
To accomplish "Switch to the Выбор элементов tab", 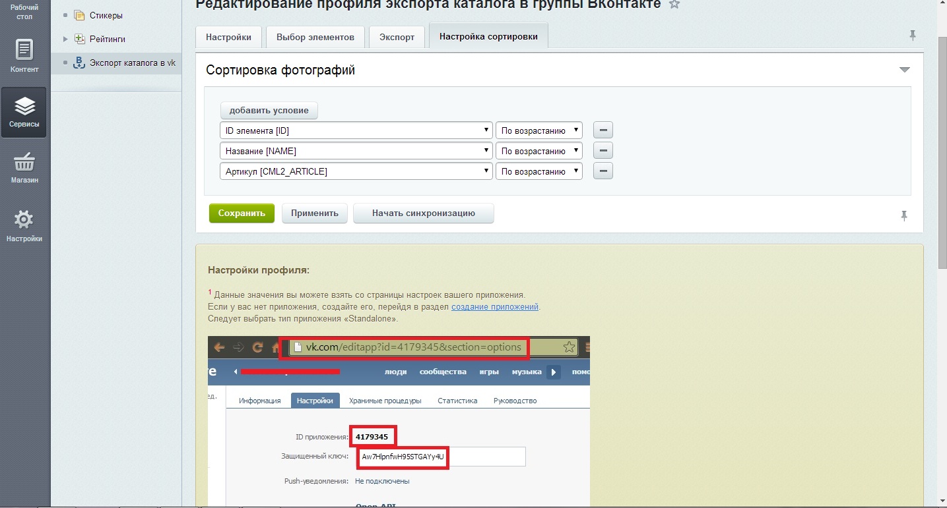I will [x=315, y=37].
